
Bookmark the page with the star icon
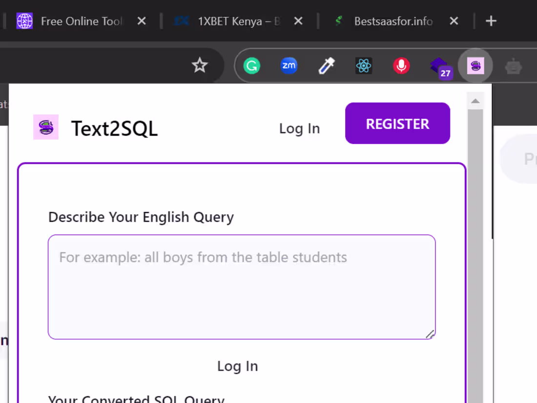(x=200, y=65)
